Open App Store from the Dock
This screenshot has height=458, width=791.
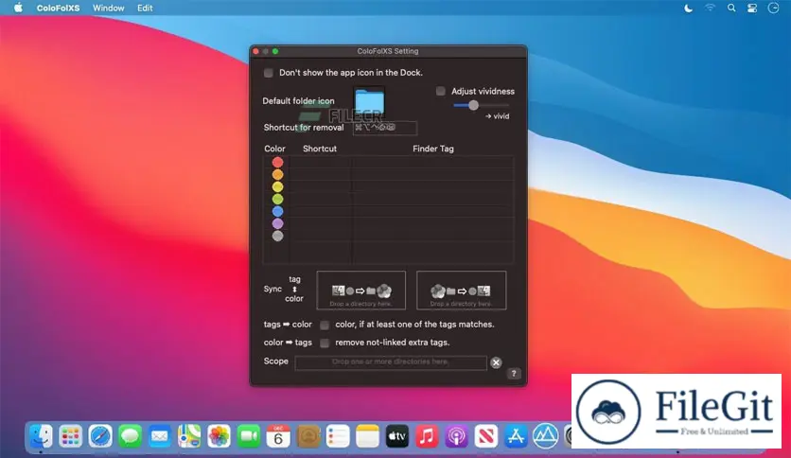click(x=516, y=436)
